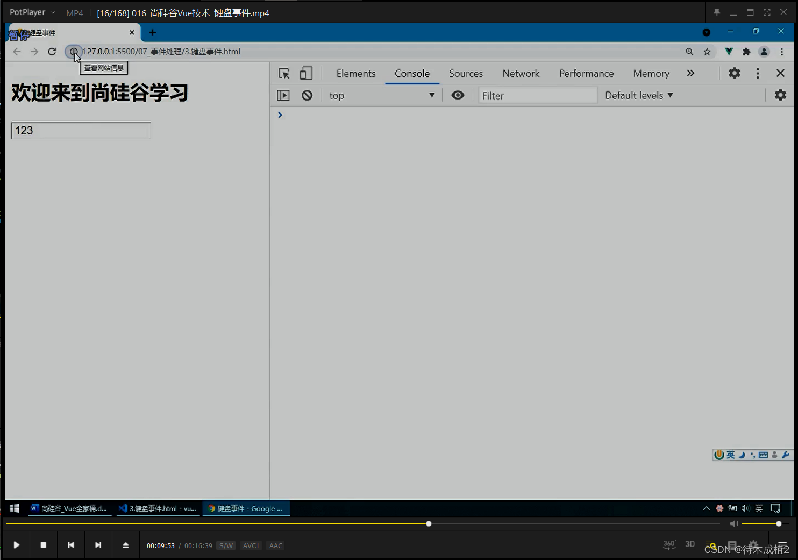798x560 pixels.
Task: Bookmark this page with the star icon
Action: coord(707,52)
